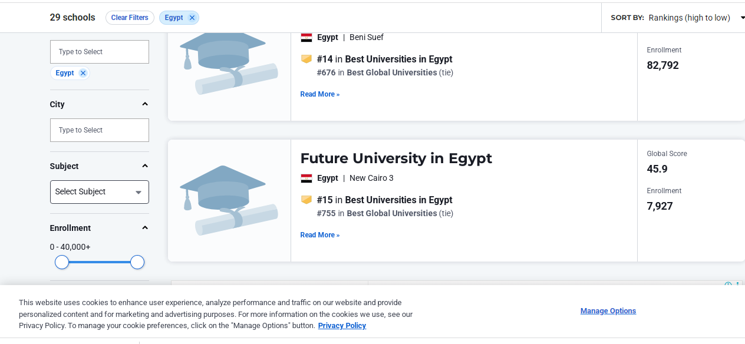Click the graduation cap thumbnail for Future University

tap(229, 200)
